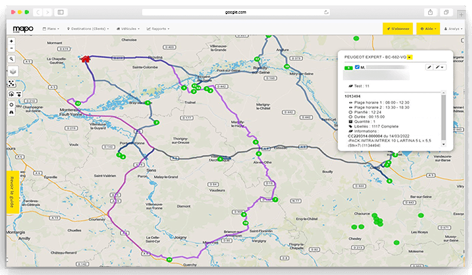Expand the yellow Peugeot Expert vehicle dropdown
This screenshot has height=275, width=472.
[x=409, y=57]
